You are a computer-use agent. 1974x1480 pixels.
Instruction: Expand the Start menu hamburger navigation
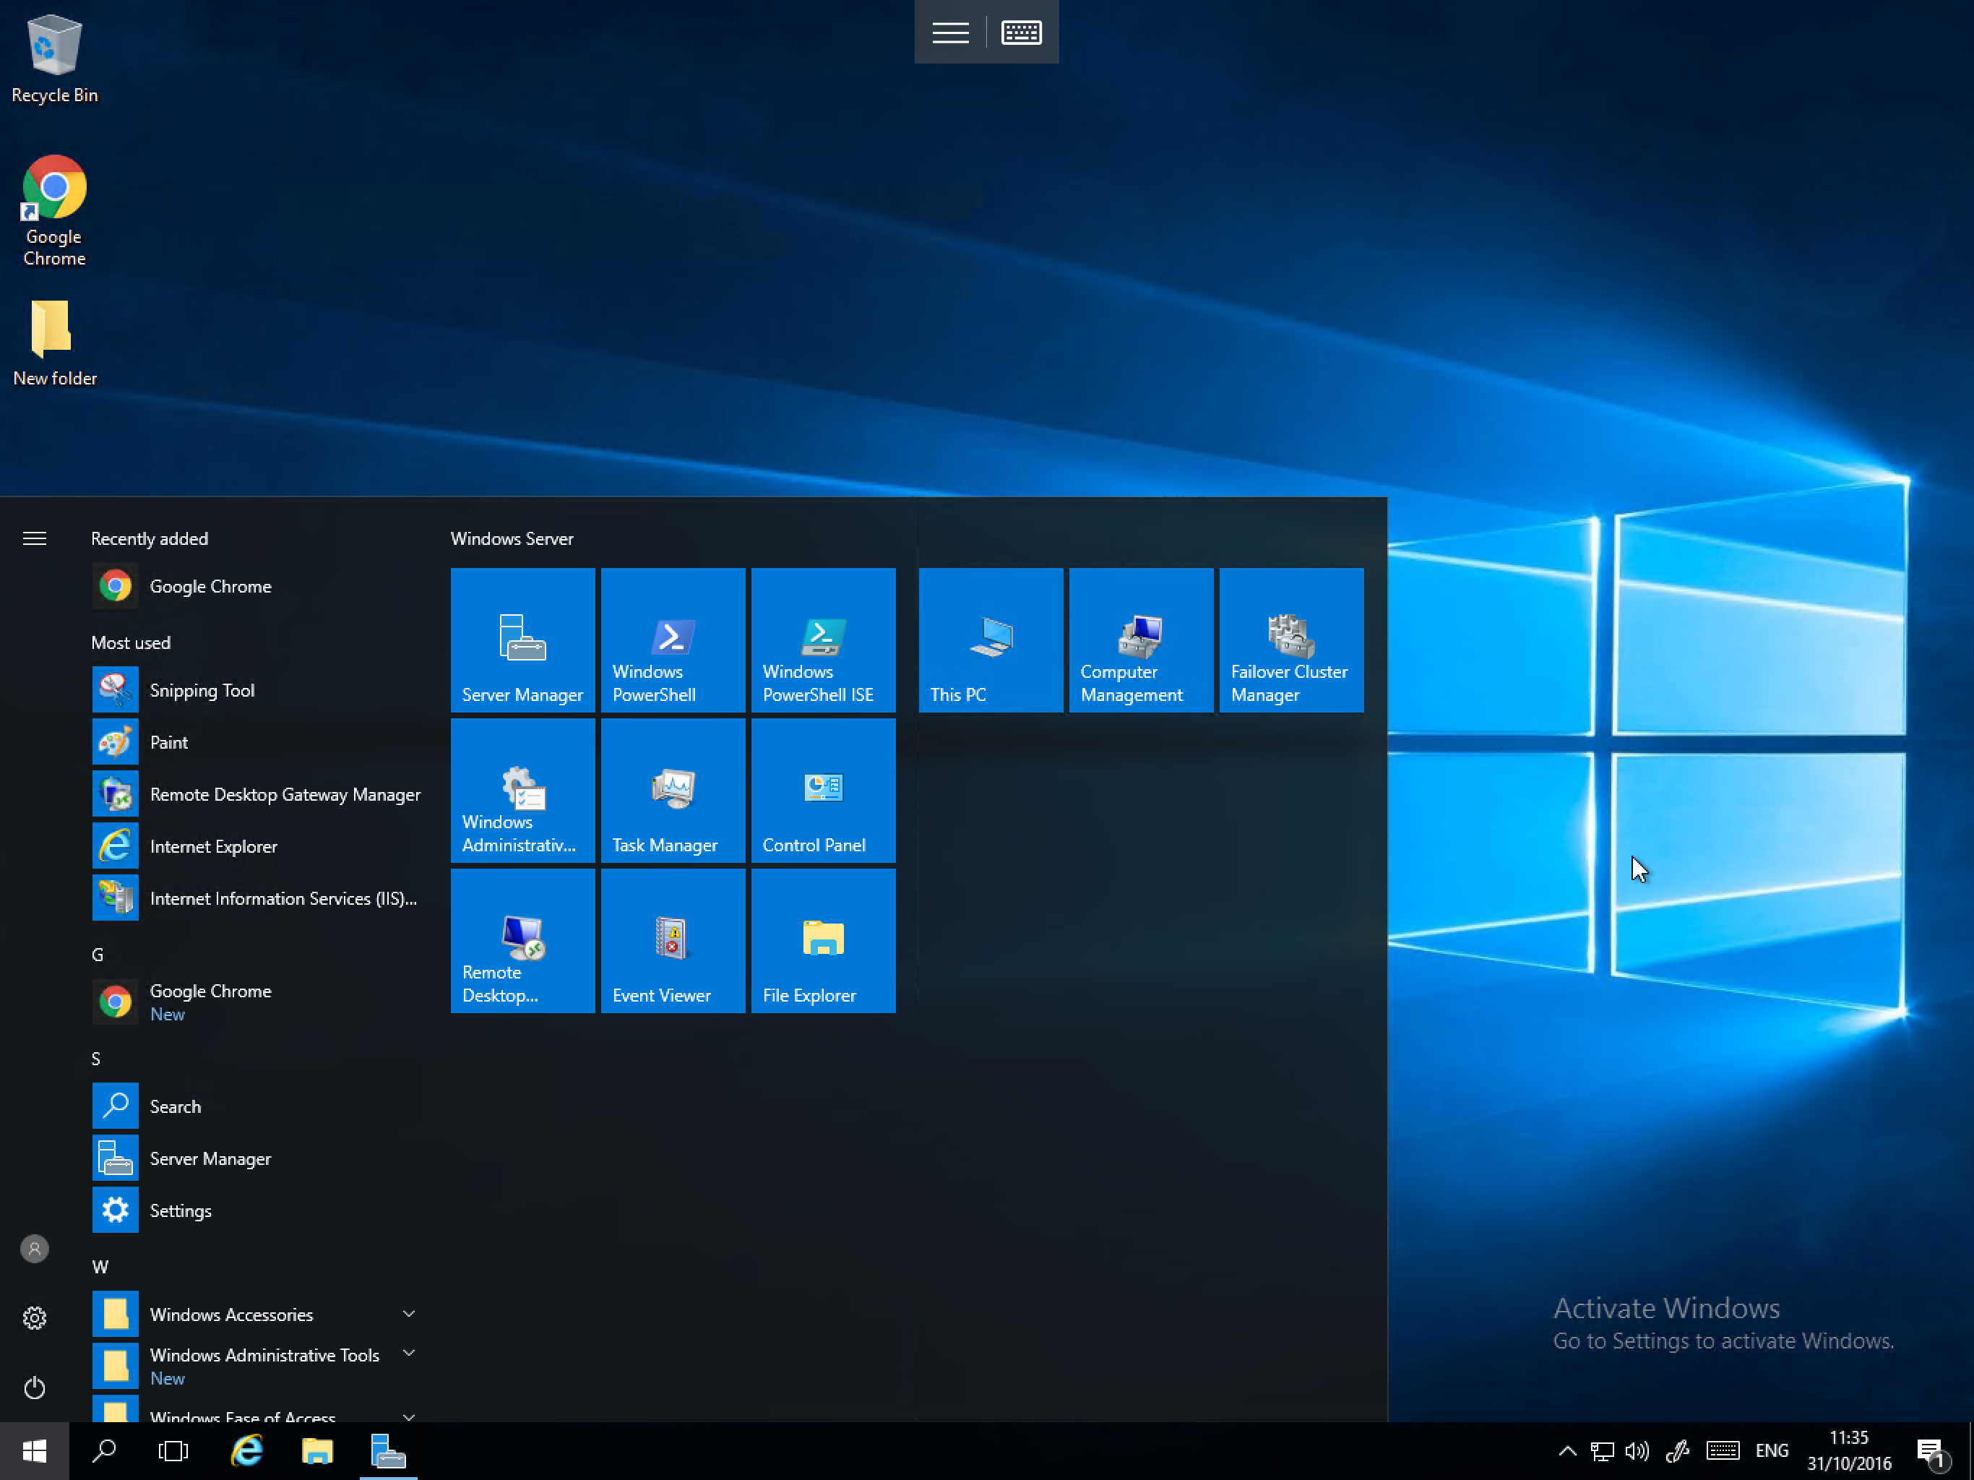pos(35,538)
